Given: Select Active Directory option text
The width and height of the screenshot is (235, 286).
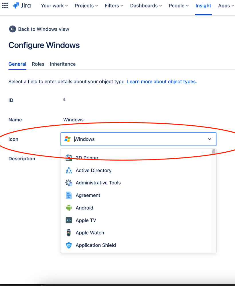Looking at the screenshot, I should pos(94,170).
